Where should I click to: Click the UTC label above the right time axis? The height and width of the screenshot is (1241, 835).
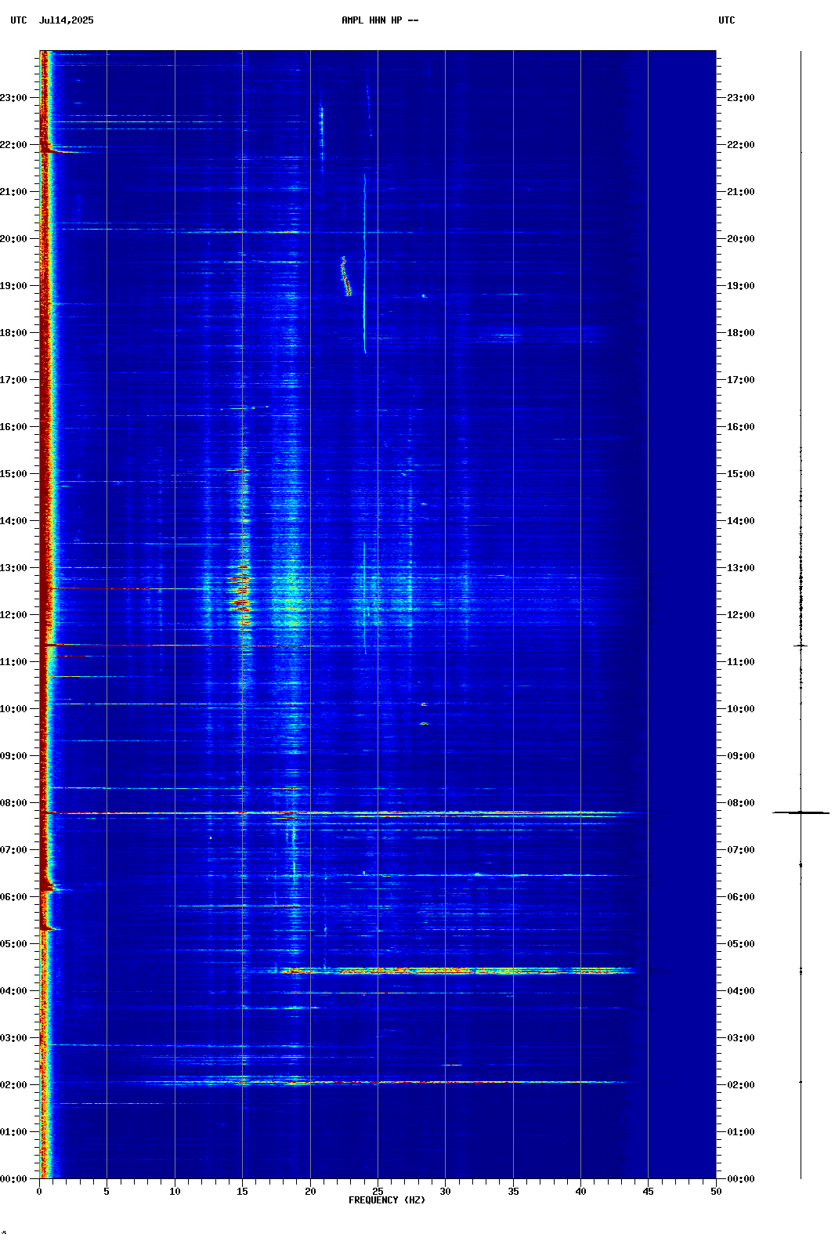(727, 20)
